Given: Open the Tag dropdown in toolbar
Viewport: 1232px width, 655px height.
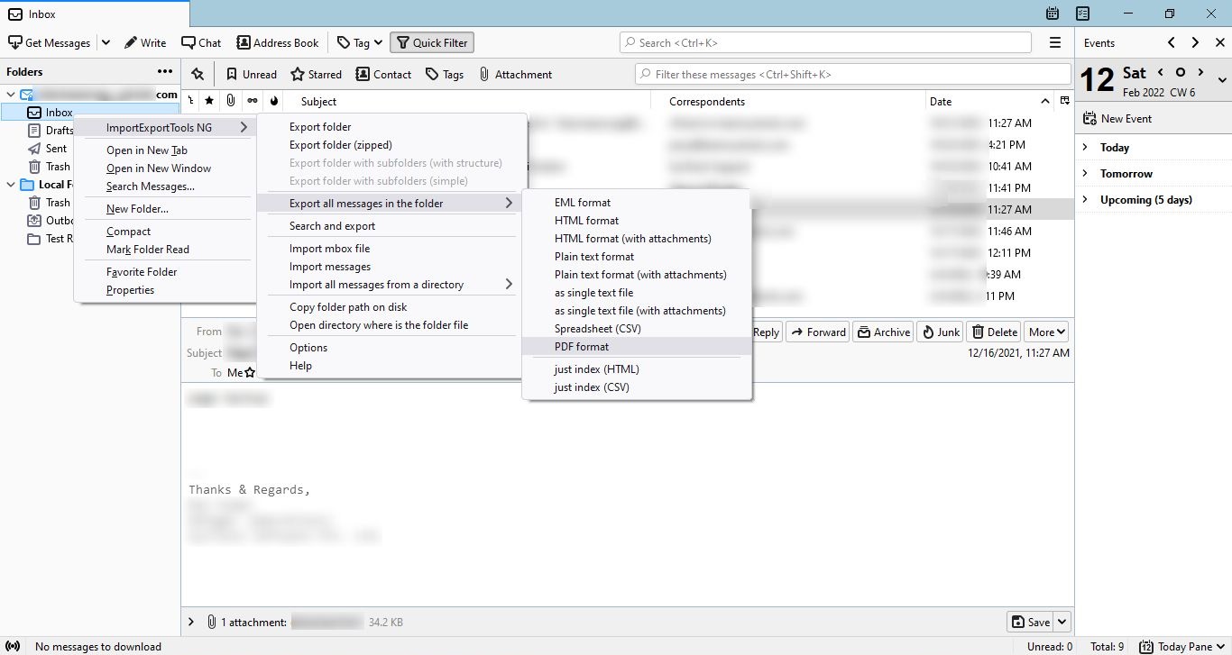Looking at the screenshot, I should tap(359, 42).
